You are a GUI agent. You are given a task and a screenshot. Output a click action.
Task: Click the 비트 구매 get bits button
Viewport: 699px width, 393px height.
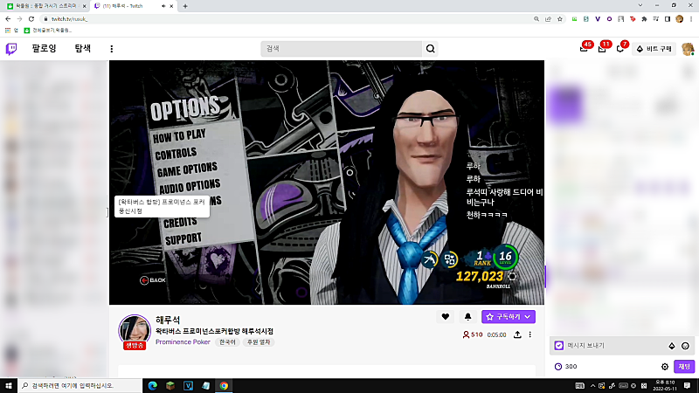[x=654, y=49]
